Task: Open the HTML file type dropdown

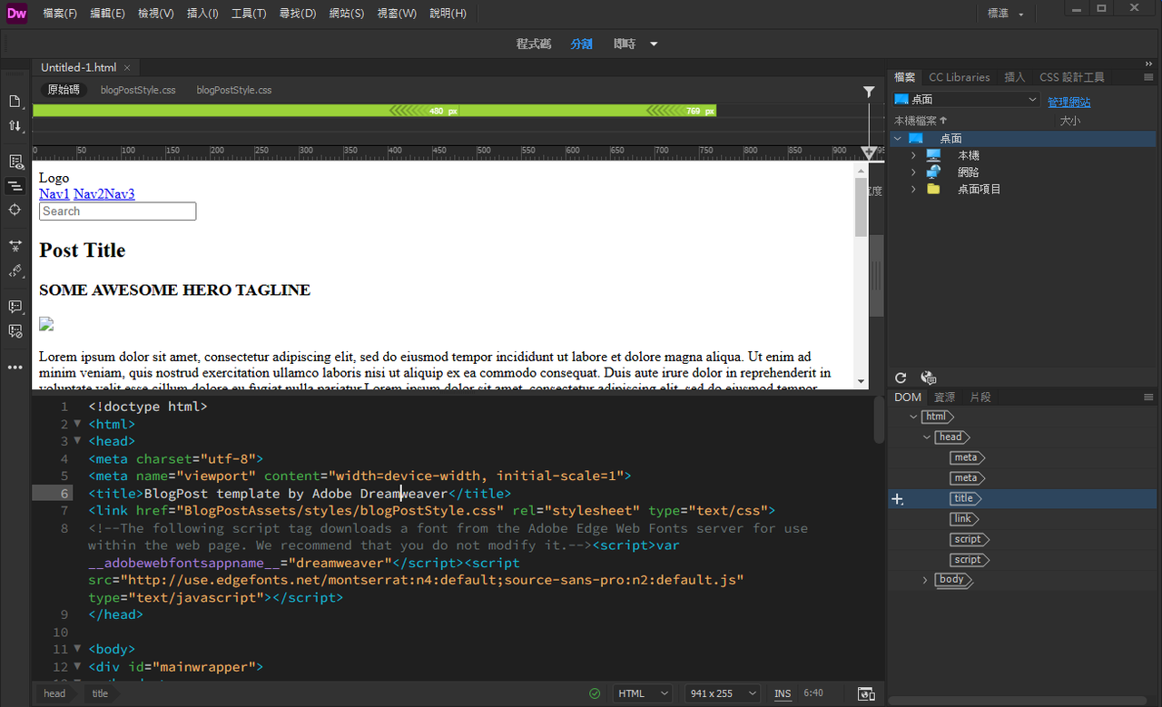Action: [x=643, y=693]
